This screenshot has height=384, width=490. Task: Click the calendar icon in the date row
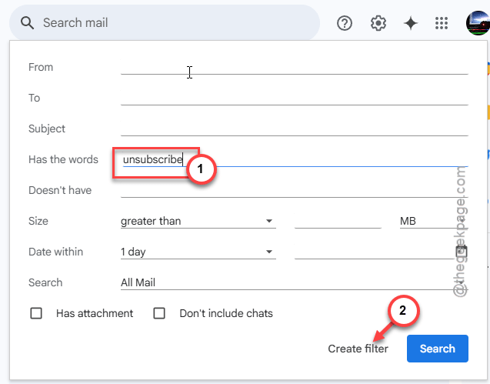pos(462,252)
